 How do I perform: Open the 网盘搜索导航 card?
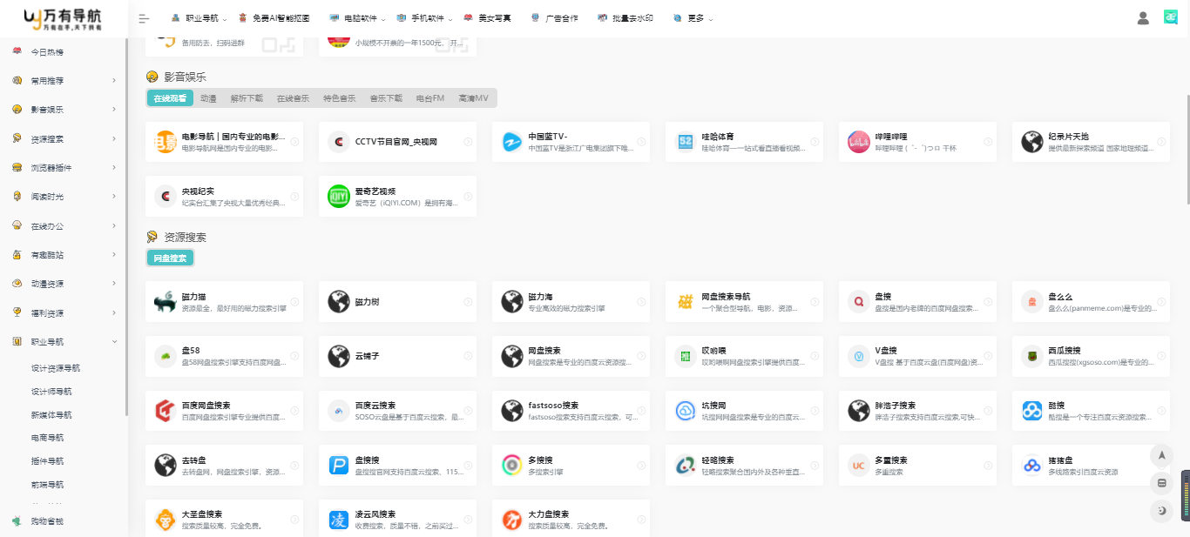coord(743,301)
